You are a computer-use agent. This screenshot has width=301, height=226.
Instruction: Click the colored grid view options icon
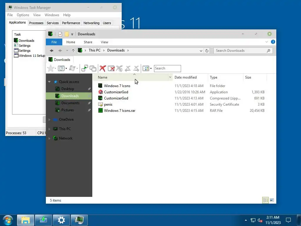(x=146, y=68)
